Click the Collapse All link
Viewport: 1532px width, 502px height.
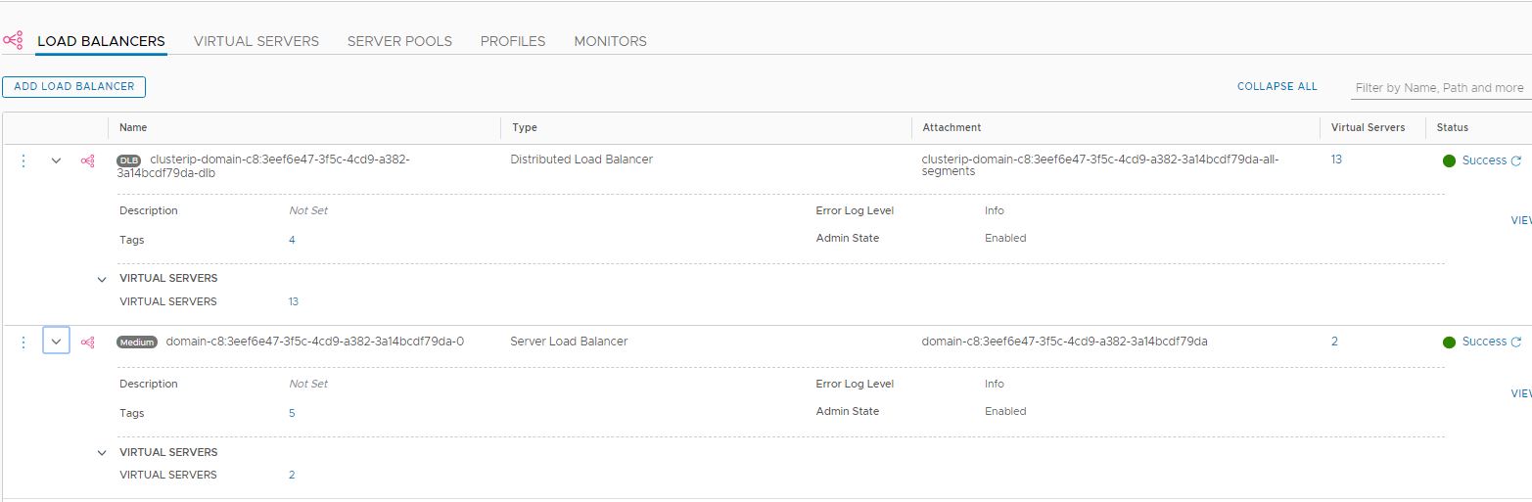tap(1277, 86)
